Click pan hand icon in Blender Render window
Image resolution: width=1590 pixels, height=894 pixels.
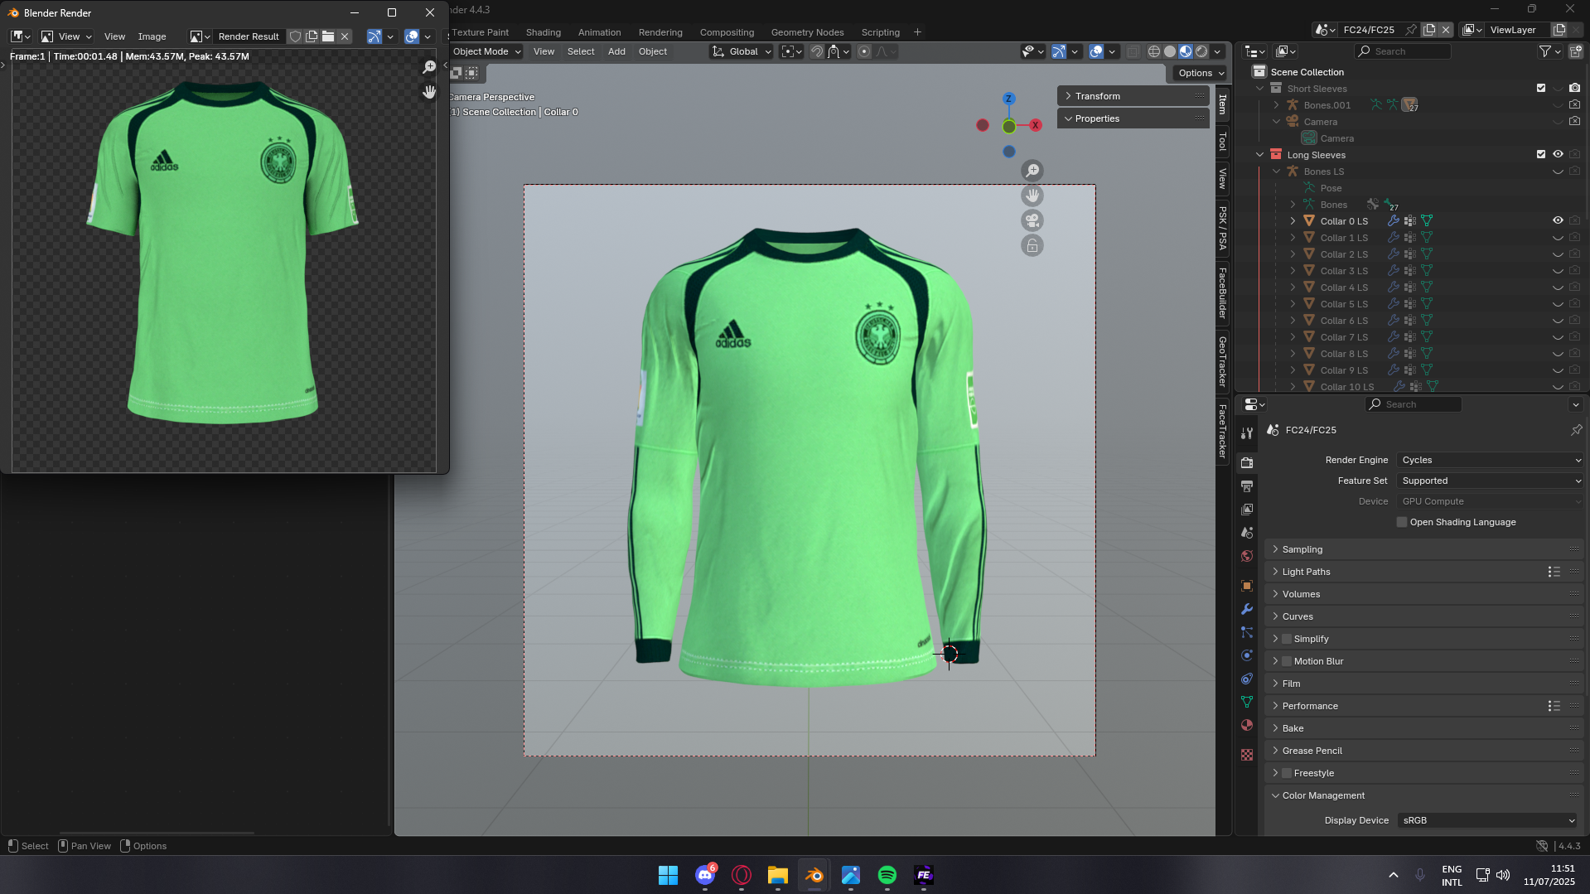coord(429,91)
